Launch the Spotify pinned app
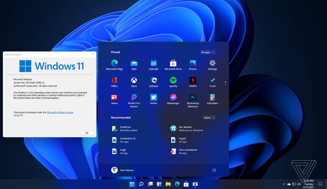Image resolution: width=327 pixels, height=189 pixels. point(173,80)
